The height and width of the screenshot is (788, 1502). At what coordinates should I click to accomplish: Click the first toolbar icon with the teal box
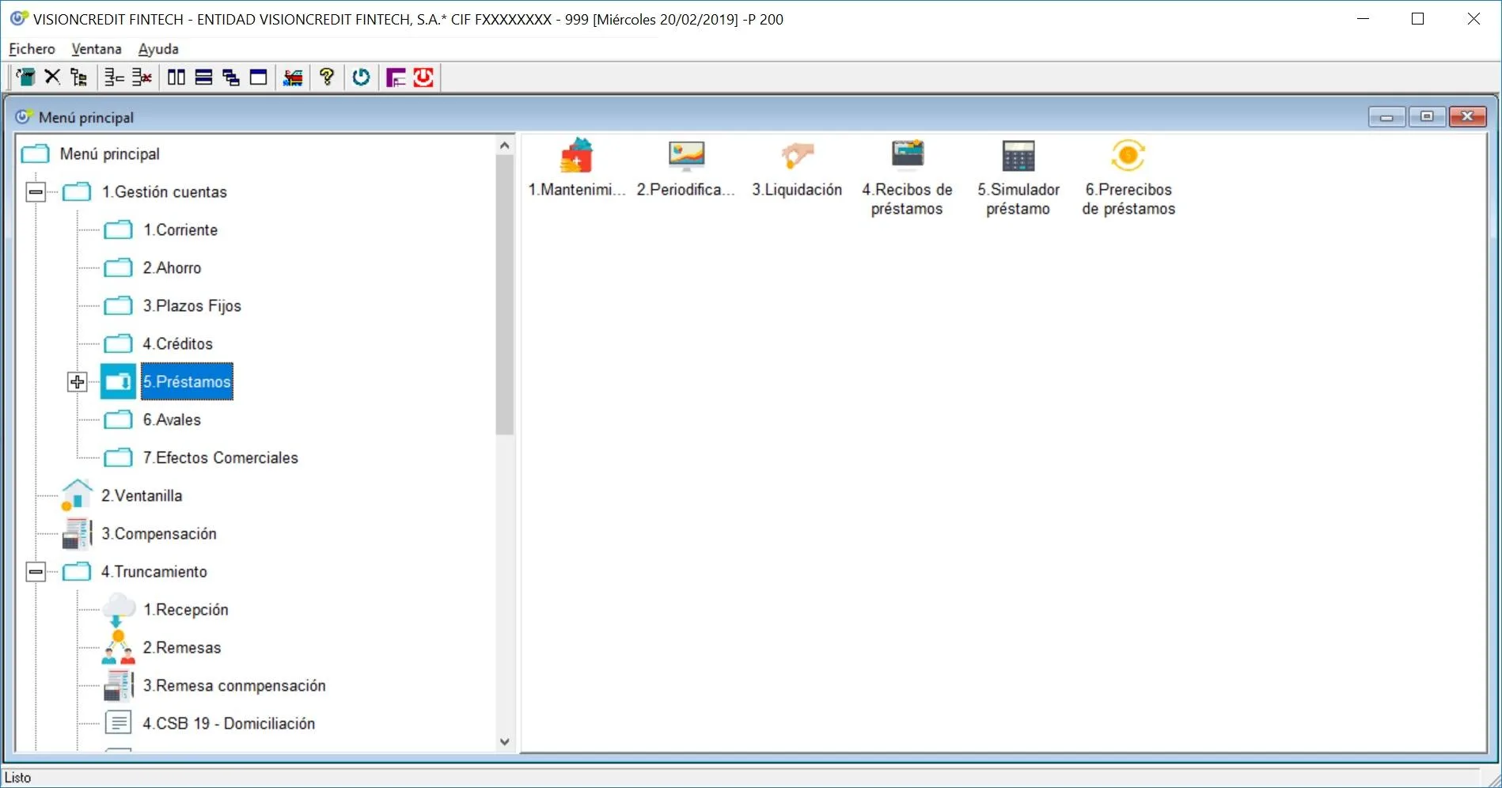pos(25,77)
